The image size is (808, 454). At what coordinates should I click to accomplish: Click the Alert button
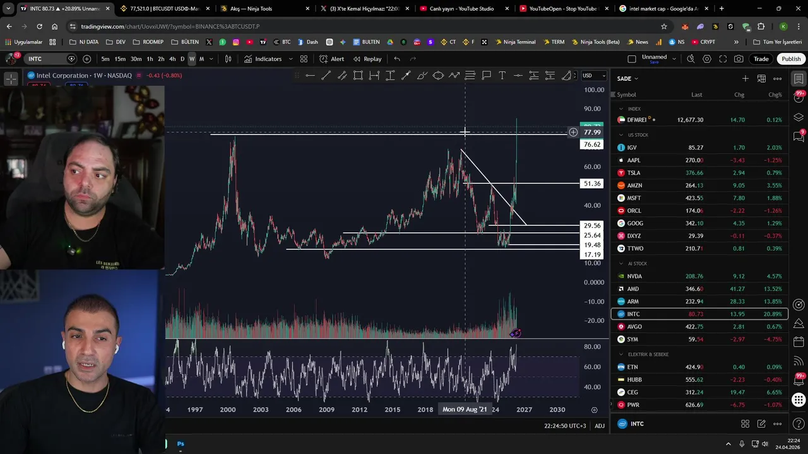pyautogui.click(x=332, y=59)
